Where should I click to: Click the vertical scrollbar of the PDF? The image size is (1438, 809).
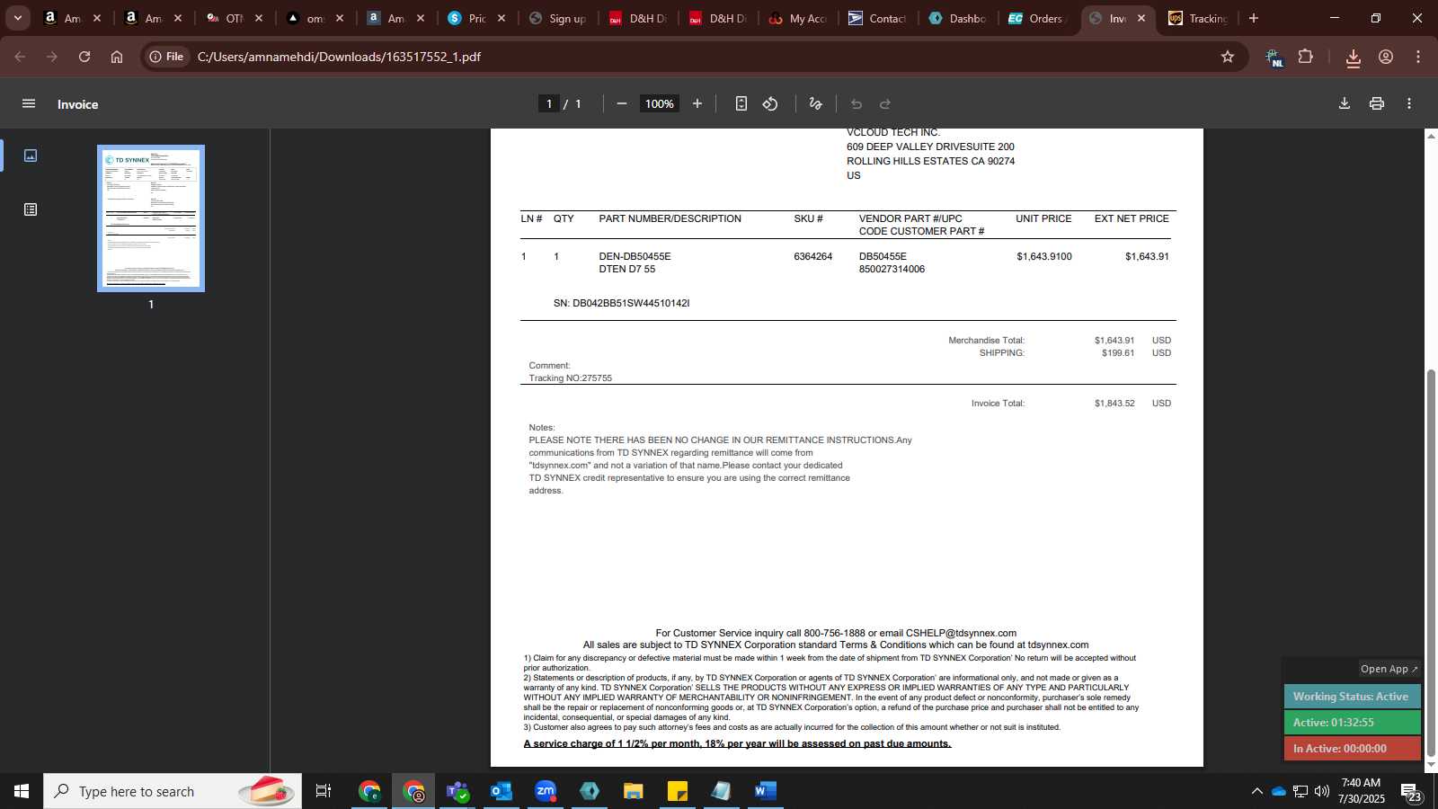1431,562
